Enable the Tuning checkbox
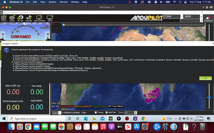The height and width of the screenshot is (133, 214). tap(96, 113)
